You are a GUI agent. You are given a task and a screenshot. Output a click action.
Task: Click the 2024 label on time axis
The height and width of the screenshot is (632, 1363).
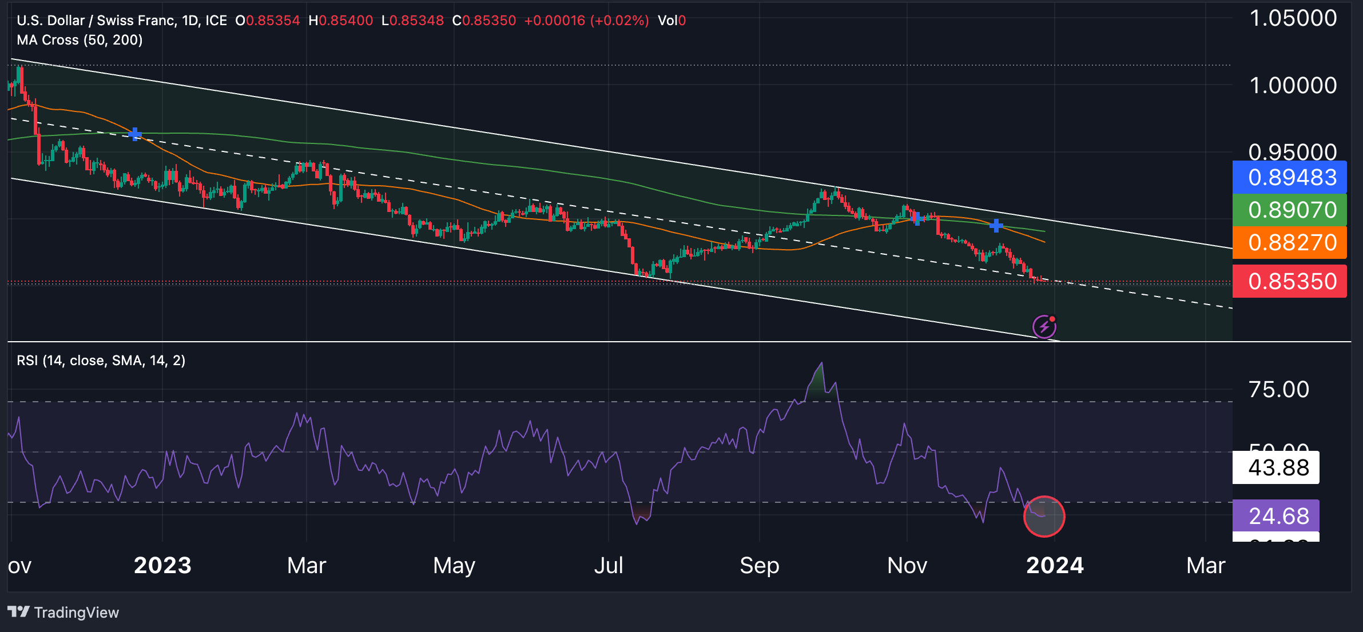point(1055,565)
